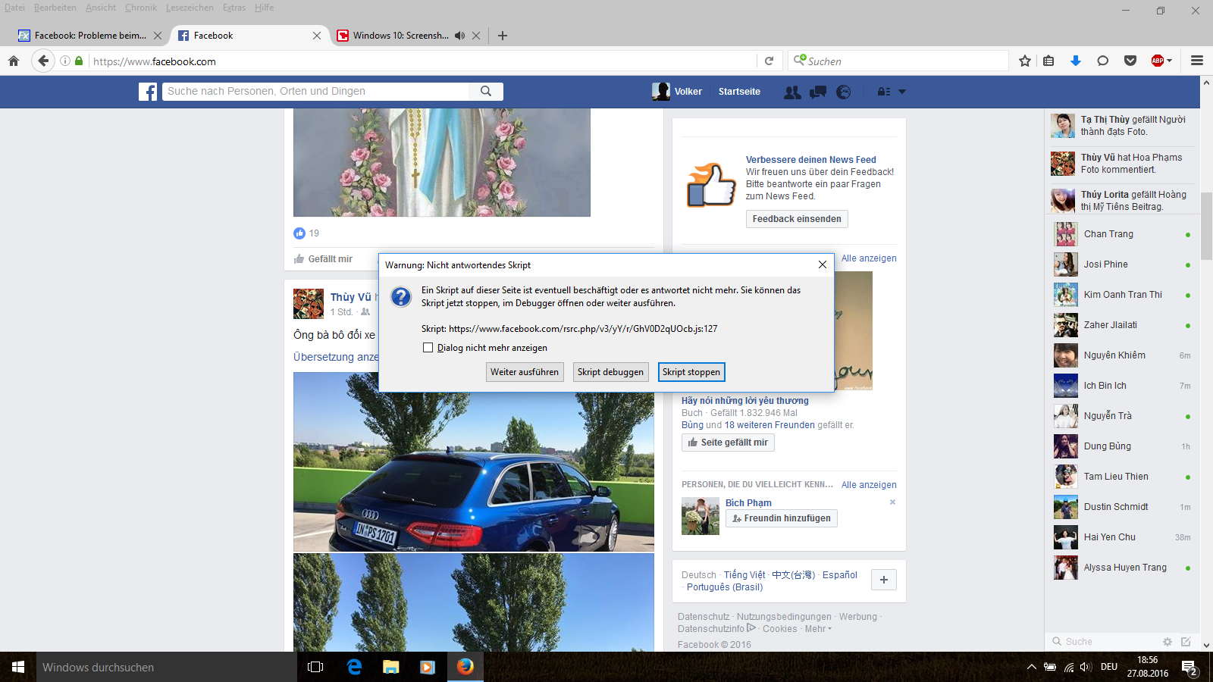Screen dimensions: 1213x682
Task: Switch to 'Facebook: Probleme beim...' tab
Action: 85,36
